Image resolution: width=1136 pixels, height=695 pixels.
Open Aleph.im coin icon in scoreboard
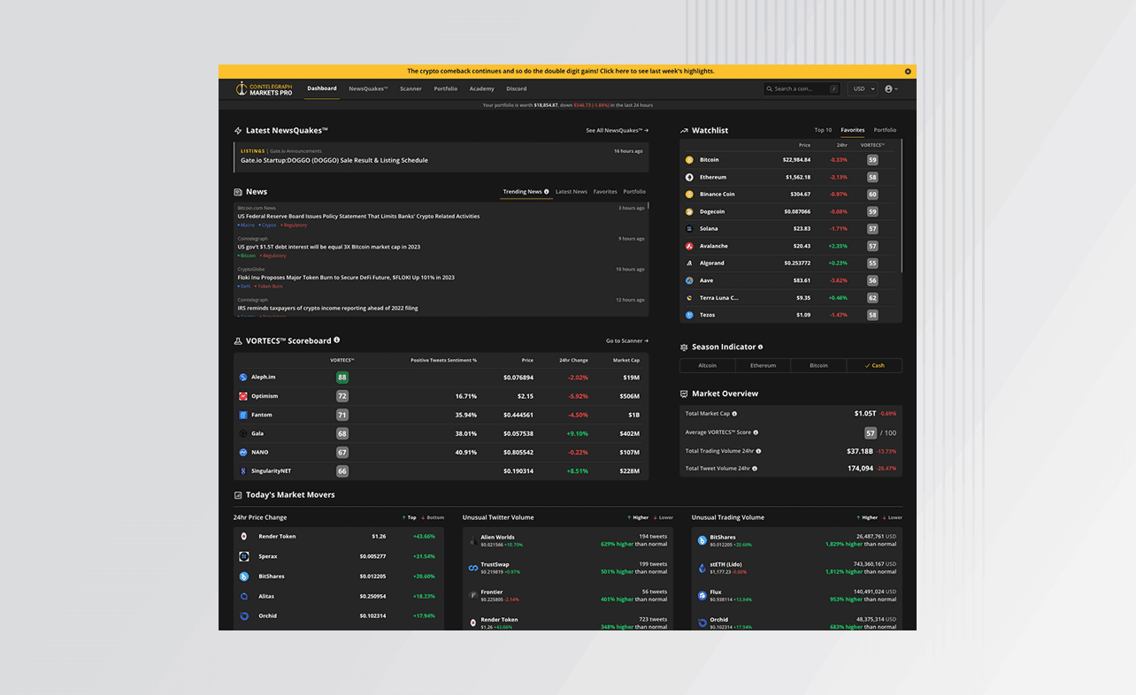coord(242,378)
